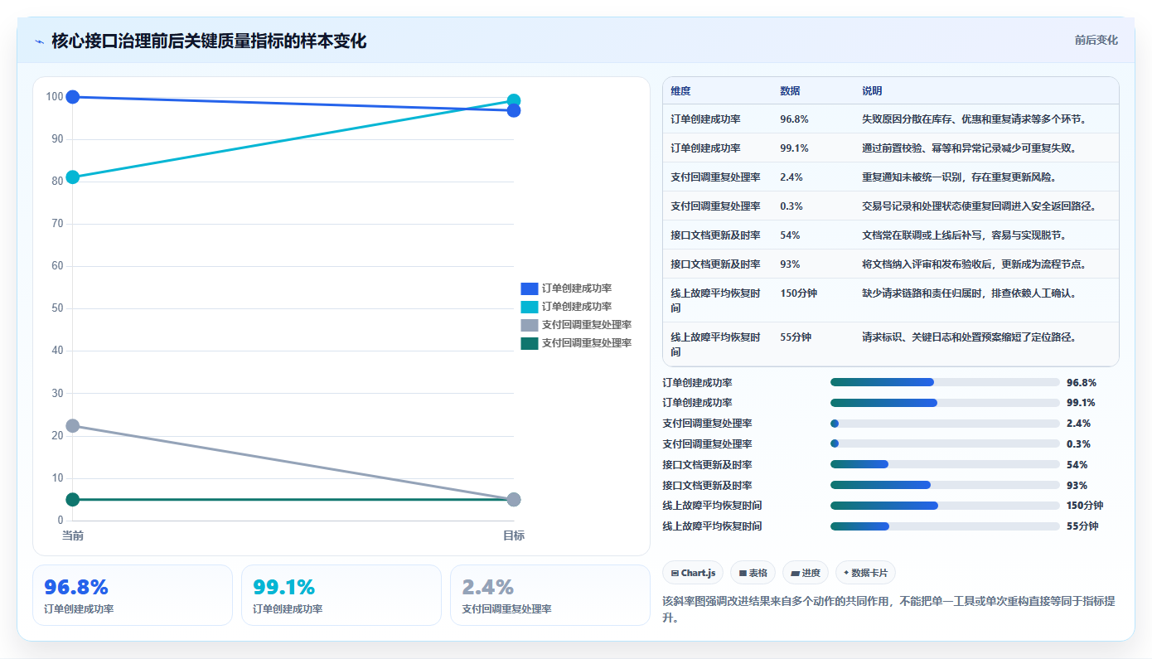Click the cyan data point at 81 on 当前
This screenshot has width=1152, height=659.
[73, 177]
